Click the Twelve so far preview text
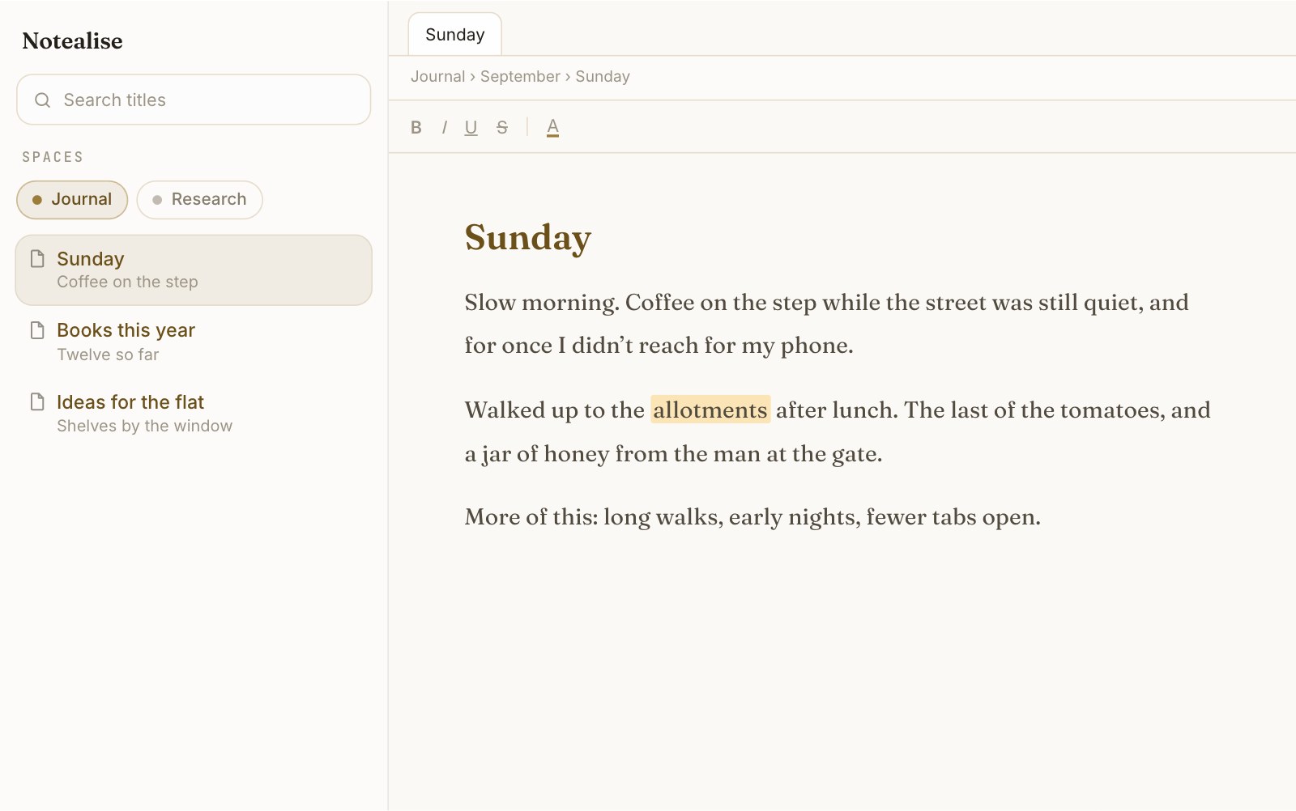 click(x=108, y=355)
